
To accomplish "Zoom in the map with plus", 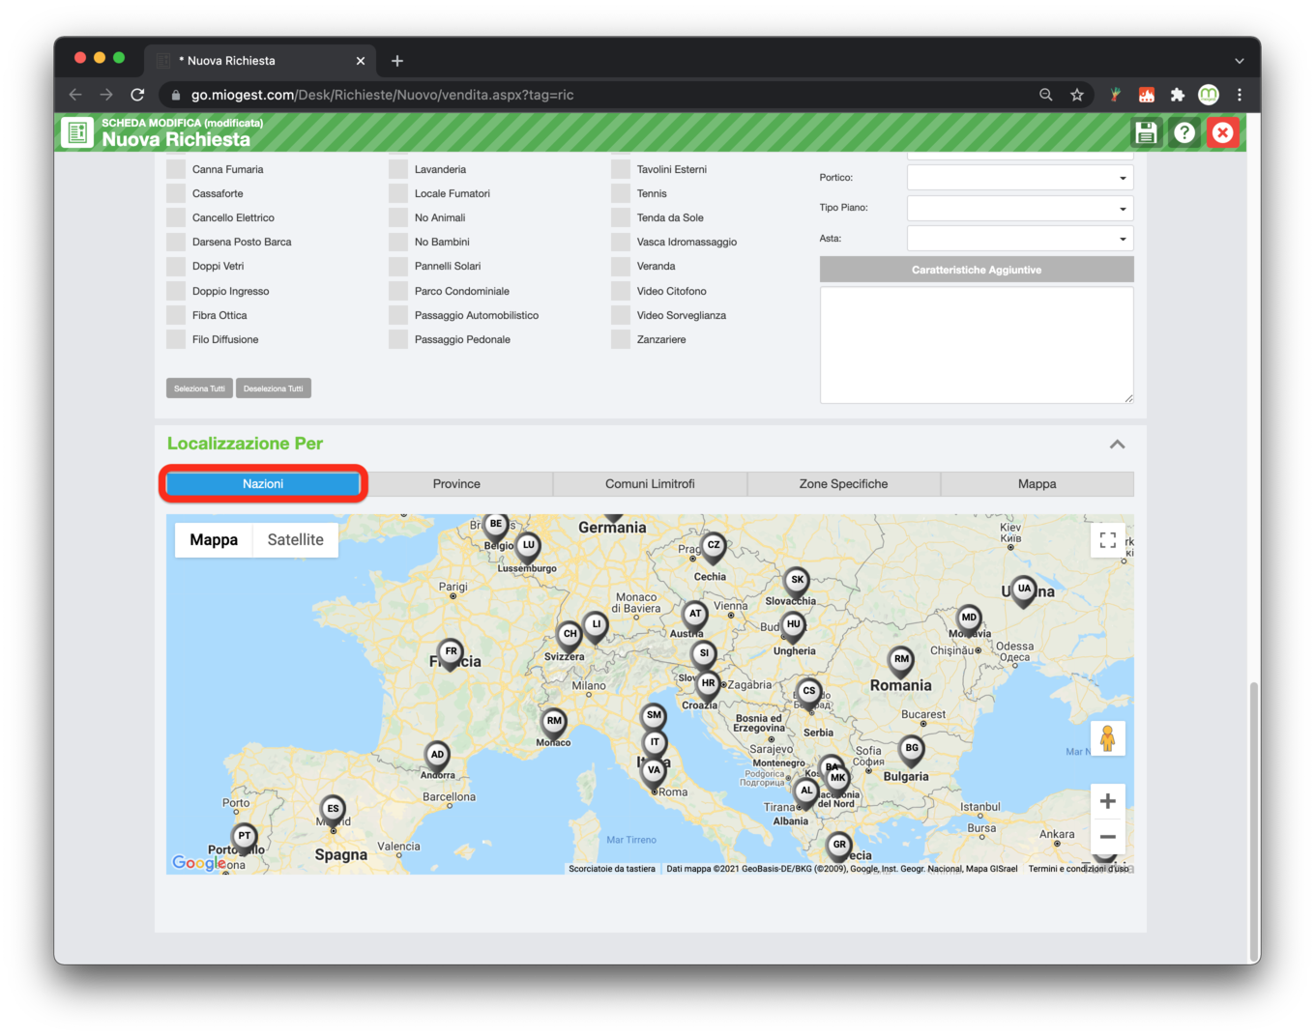I will click(1108, 801).
